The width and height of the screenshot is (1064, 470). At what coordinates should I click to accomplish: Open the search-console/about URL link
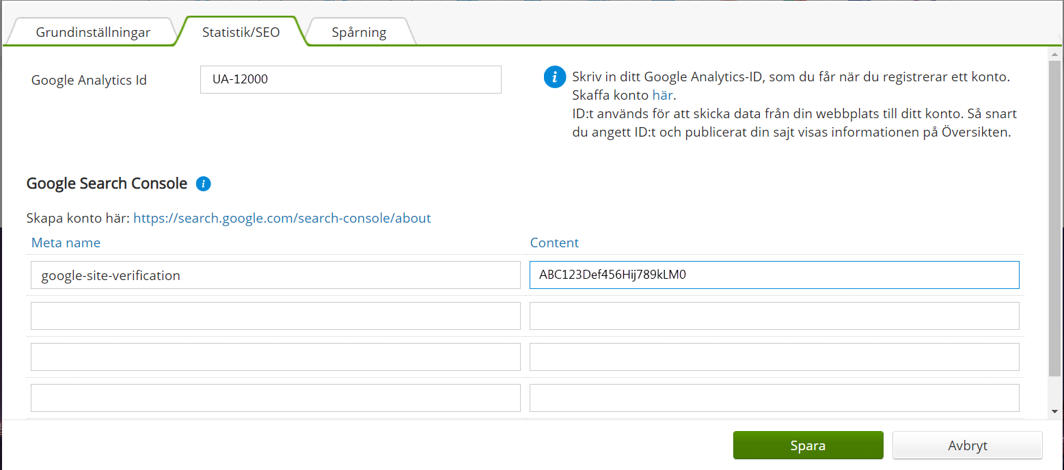tap(282, 218)
